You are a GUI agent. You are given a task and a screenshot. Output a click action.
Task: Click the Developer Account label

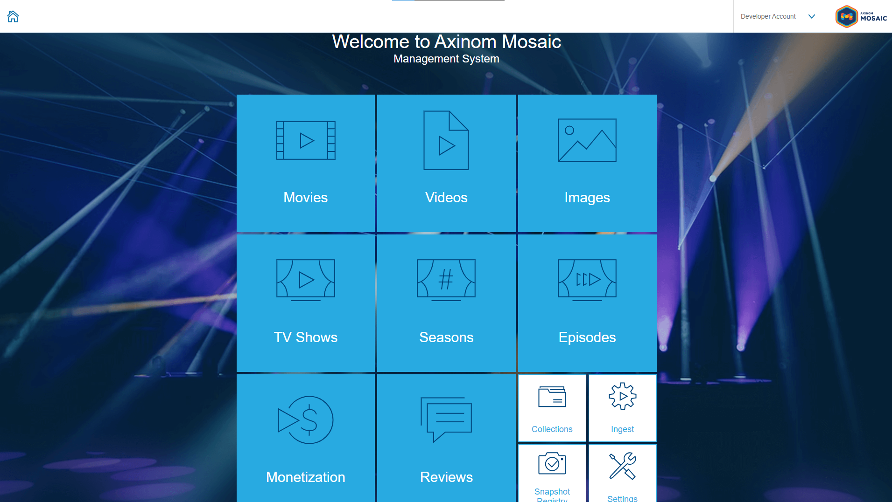click(x=768, y=16)
